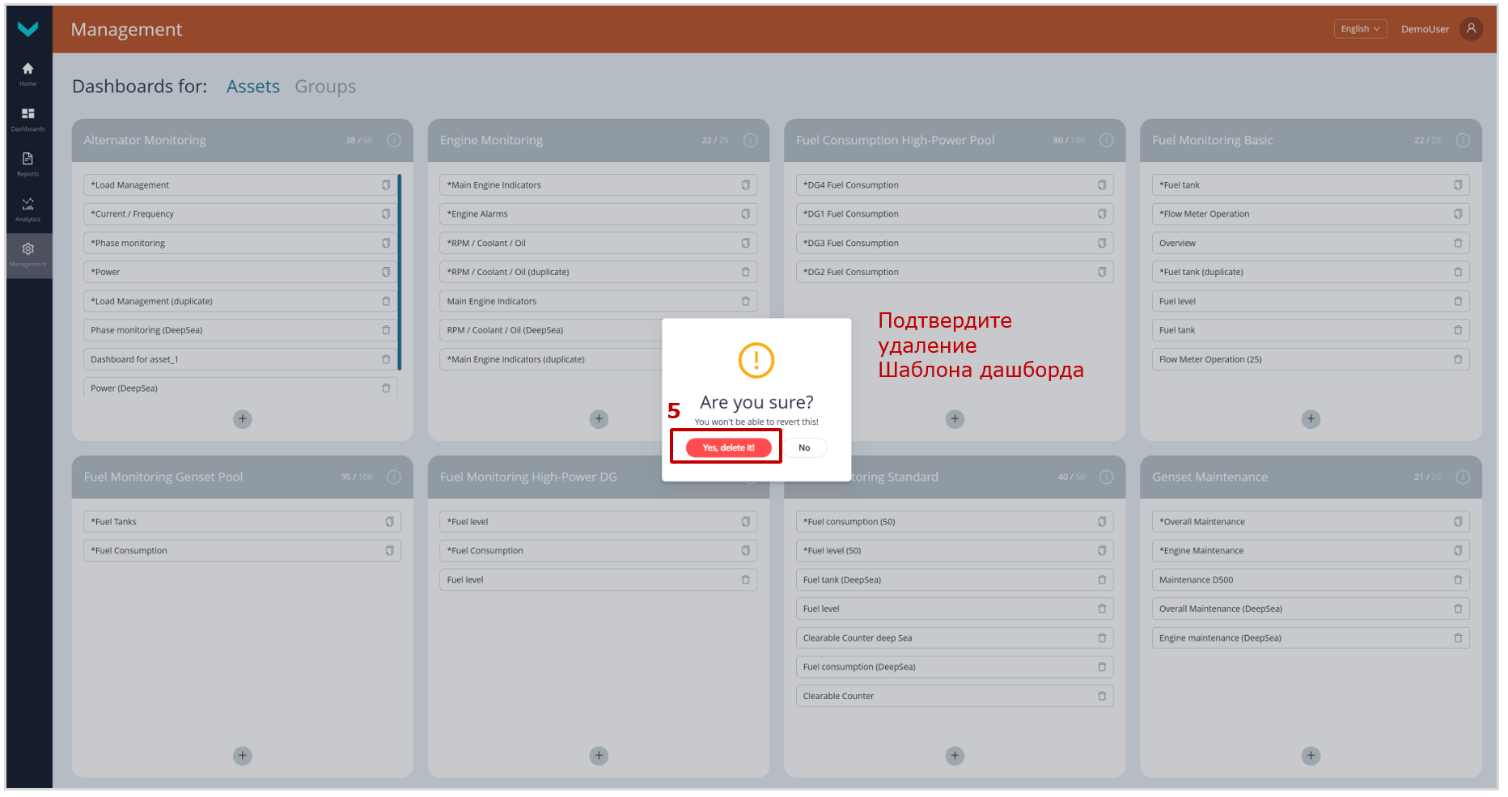The width and height of the screenshot is (1508, 797).
Task: Open the DemoUser profile avatar
Action: [x=1471, y=29]
